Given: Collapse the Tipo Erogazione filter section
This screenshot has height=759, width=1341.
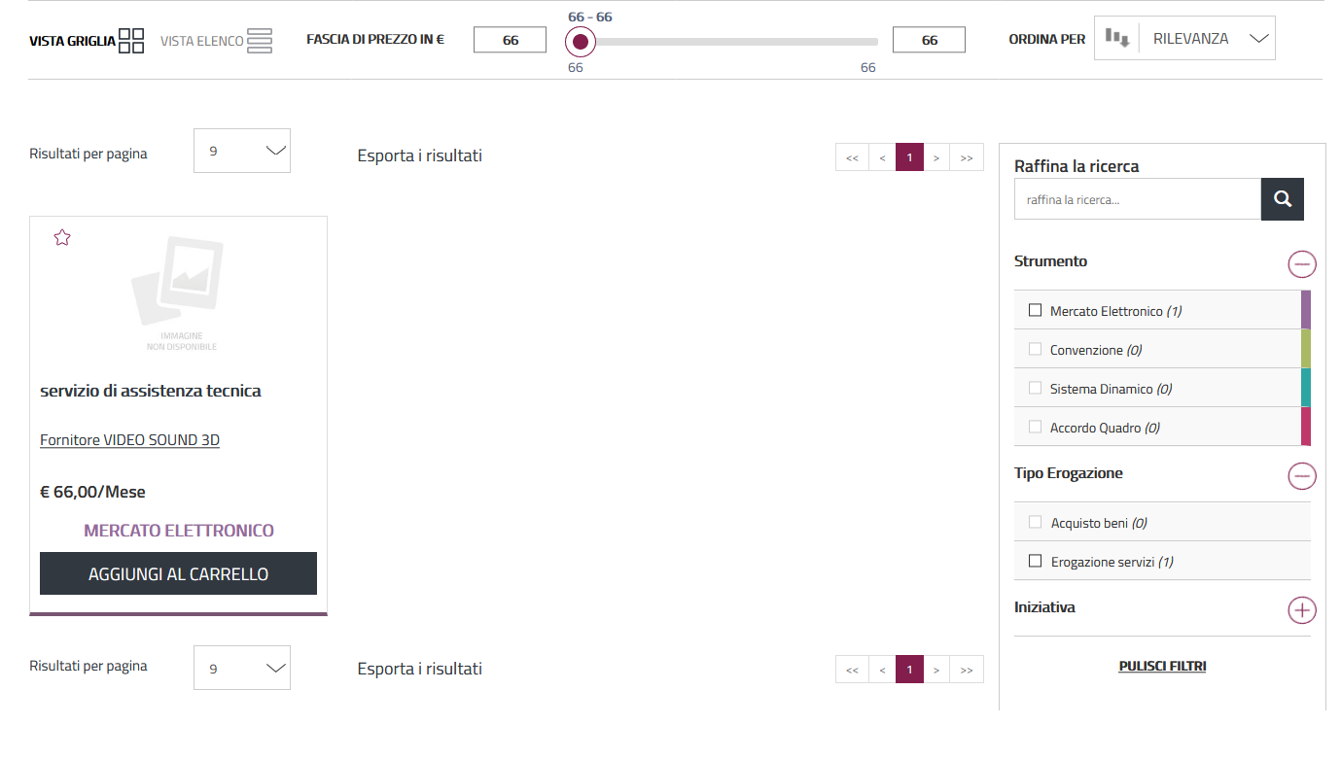Looking at the screenshot, I should pos(1301,475).
